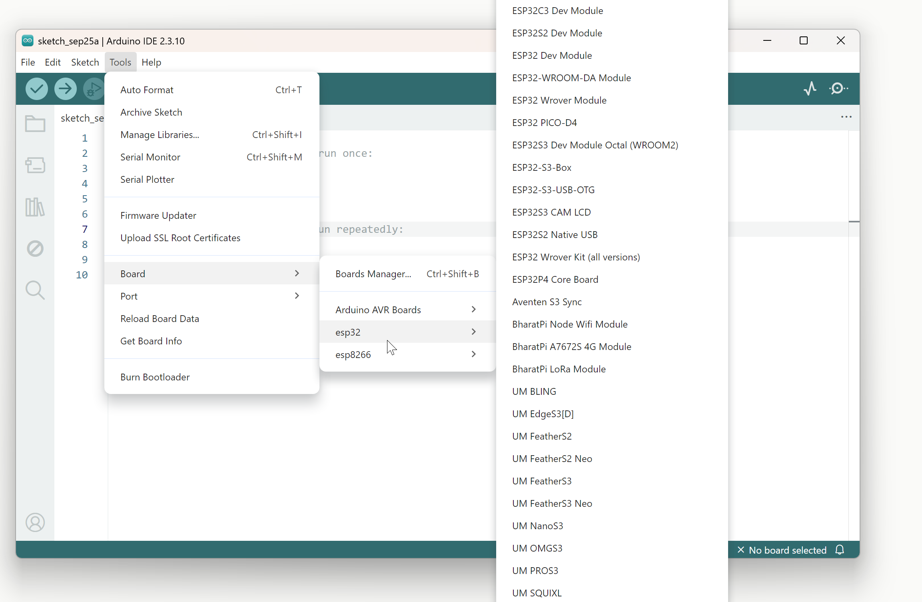Open Library Manager books sidebar icon
The image size is (922, 602).
pos(35,207)
